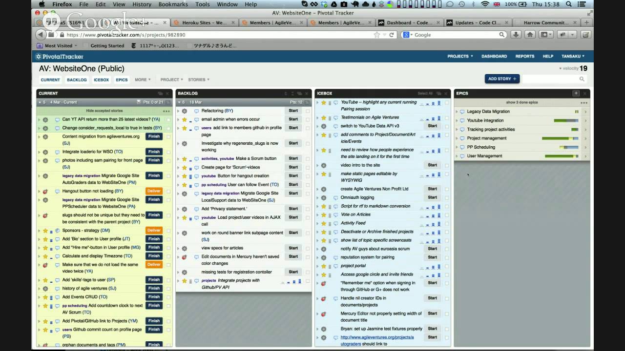Open the Firefox History menu
This screenshot has height=351, width=625.
[142, 4]
